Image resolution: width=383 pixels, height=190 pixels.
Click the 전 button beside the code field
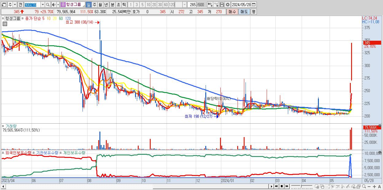point(21,5)
